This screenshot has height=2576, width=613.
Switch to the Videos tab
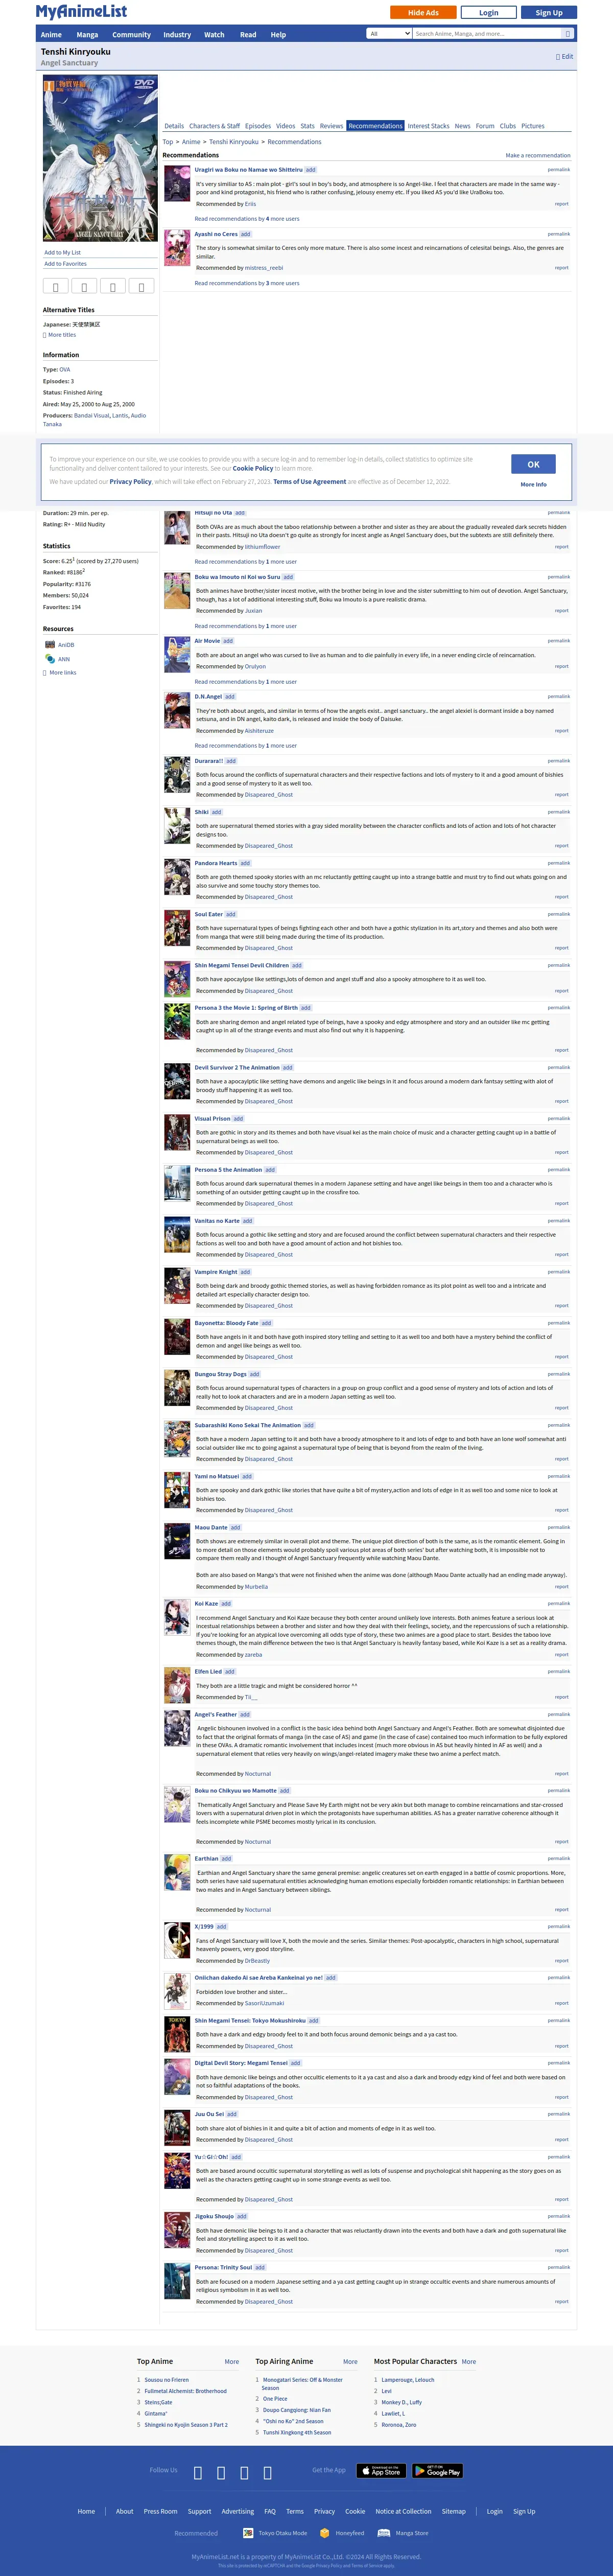(x=286, y=126)
